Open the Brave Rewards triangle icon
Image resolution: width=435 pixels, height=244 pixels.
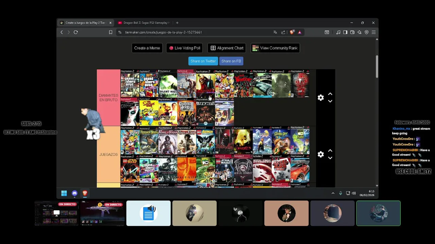[299, 32]
